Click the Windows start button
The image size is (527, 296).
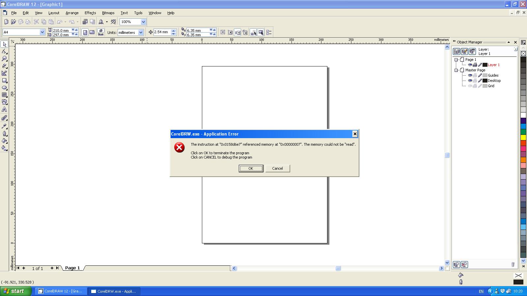[x=16, y=291]
